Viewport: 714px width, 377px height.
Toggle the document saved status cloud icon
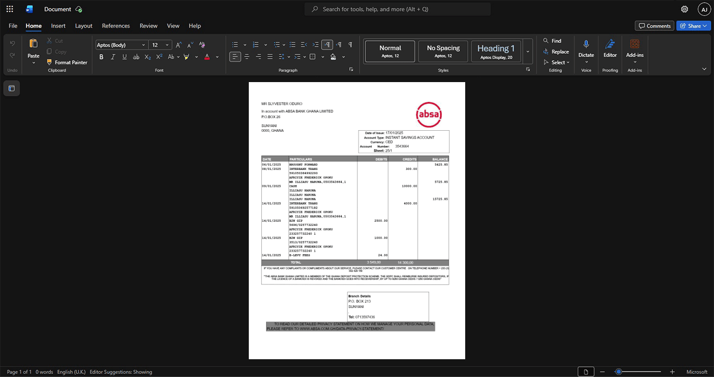tap(78, 9)
